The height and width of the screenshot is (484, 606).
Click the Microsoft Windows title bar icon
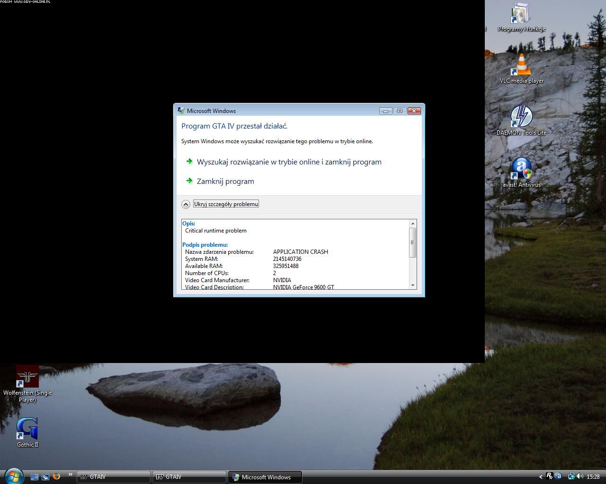[x=181, y=111]
